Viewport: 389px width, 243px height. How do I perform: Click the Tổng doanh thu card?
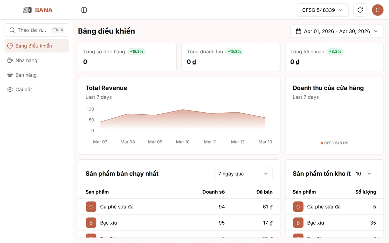click(231, 57)
